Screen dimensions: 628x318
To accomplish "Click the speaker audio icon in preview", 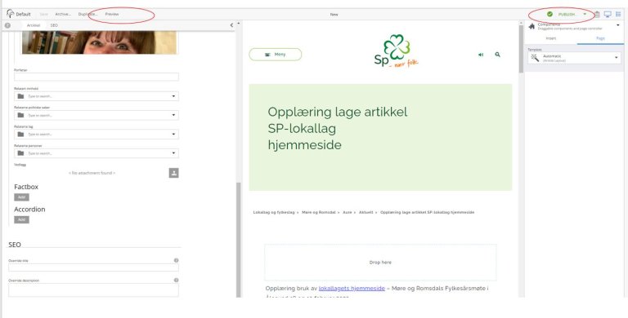I will pyautogui.click(x=481, y=55).
